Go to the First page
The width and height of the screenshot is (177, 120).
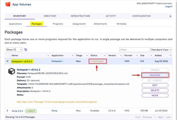point(137,117)
